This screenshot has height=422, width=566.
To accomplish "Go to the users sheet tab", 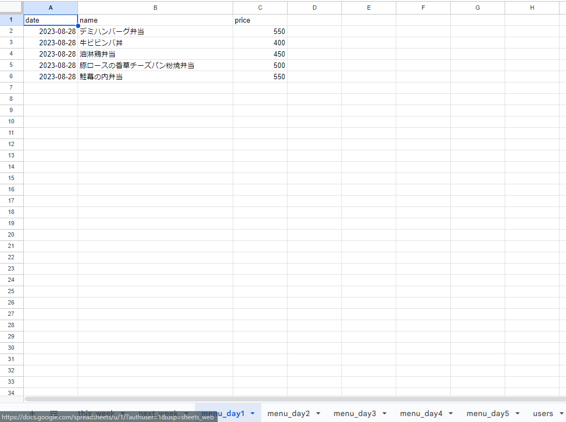I will click(x=543, y=413).
